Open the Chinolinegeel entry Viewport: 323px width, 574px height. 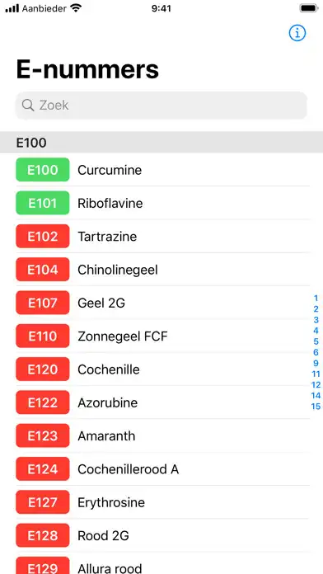(161, 270)
